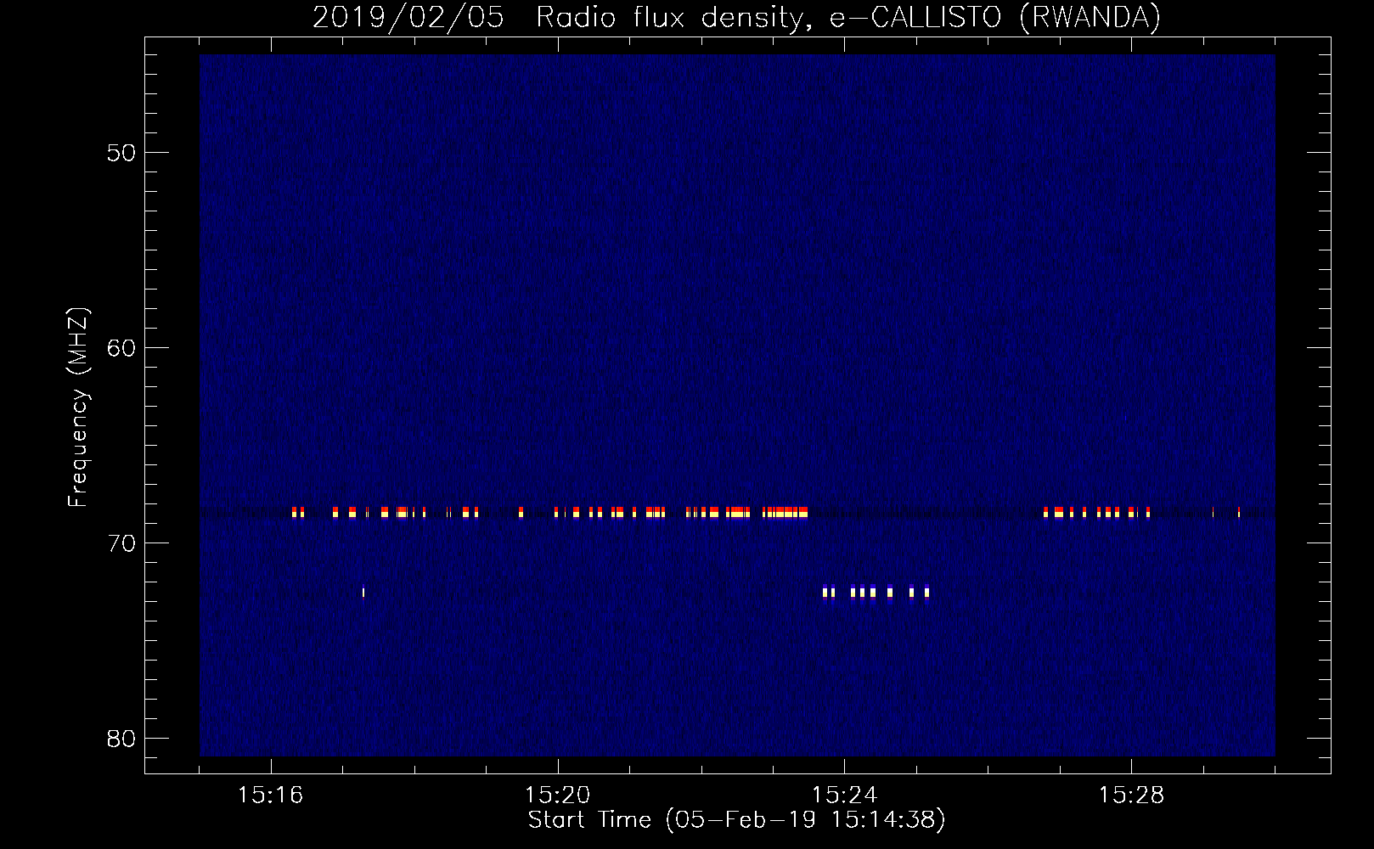
Task: Click the 15:20 time tick label
Action: pyautogui.click(x=557, y=796)
